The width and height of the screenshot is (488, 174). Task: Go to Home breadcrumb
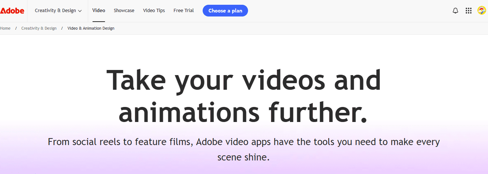point(5,28)
